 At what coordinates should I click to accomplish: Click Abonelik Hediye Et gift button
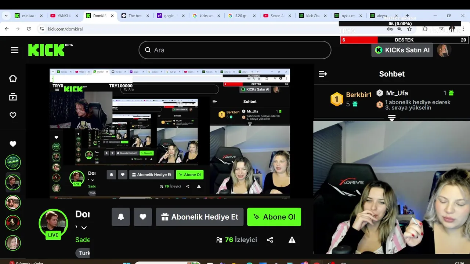click(200, 217)
